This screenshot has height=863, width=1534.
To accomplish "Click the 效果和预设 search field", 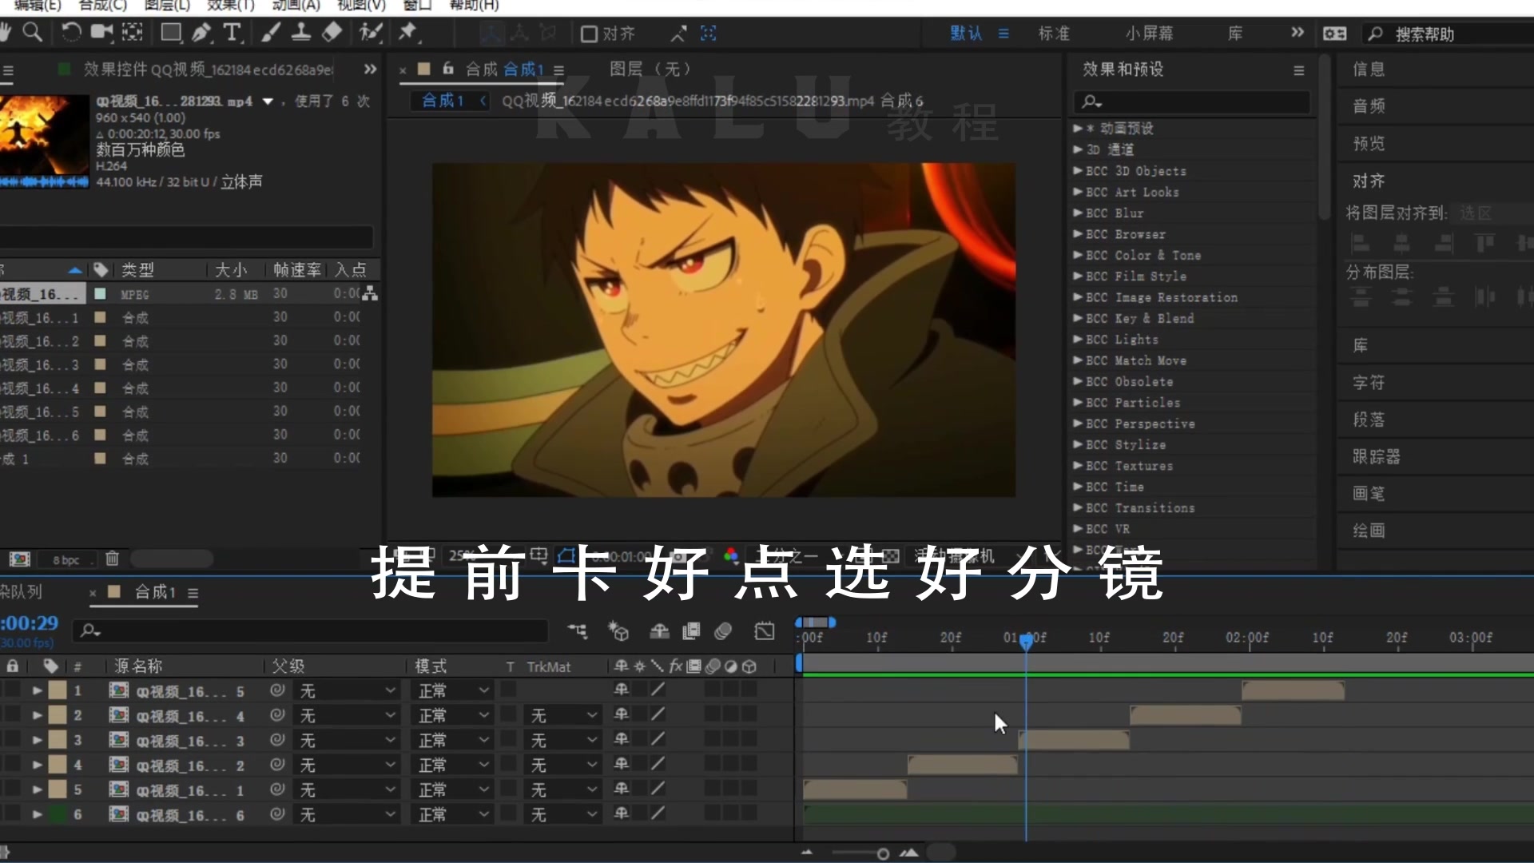I will click(1191, 101).
